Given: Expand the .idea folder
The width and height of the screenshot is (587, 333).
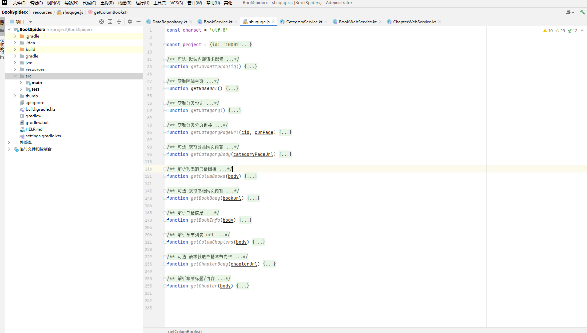Looking at the screenshot, I should 15,43.
